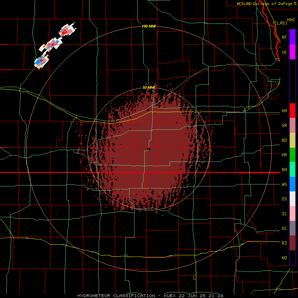Select the light pink IC ice crystals swatch
298x298 pixels.
tap(292, 214)
